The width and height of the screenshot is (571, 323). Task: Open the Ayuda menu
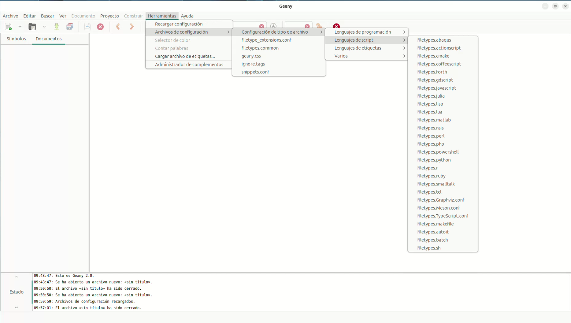click(x=187, y=16)
